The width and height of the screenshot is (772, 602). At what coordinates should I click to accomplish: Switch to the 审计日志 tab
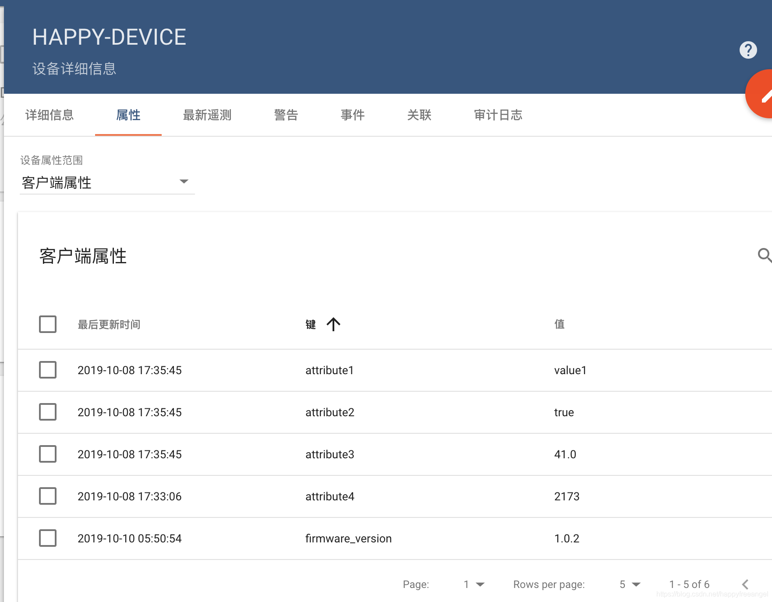coord(498,115)
